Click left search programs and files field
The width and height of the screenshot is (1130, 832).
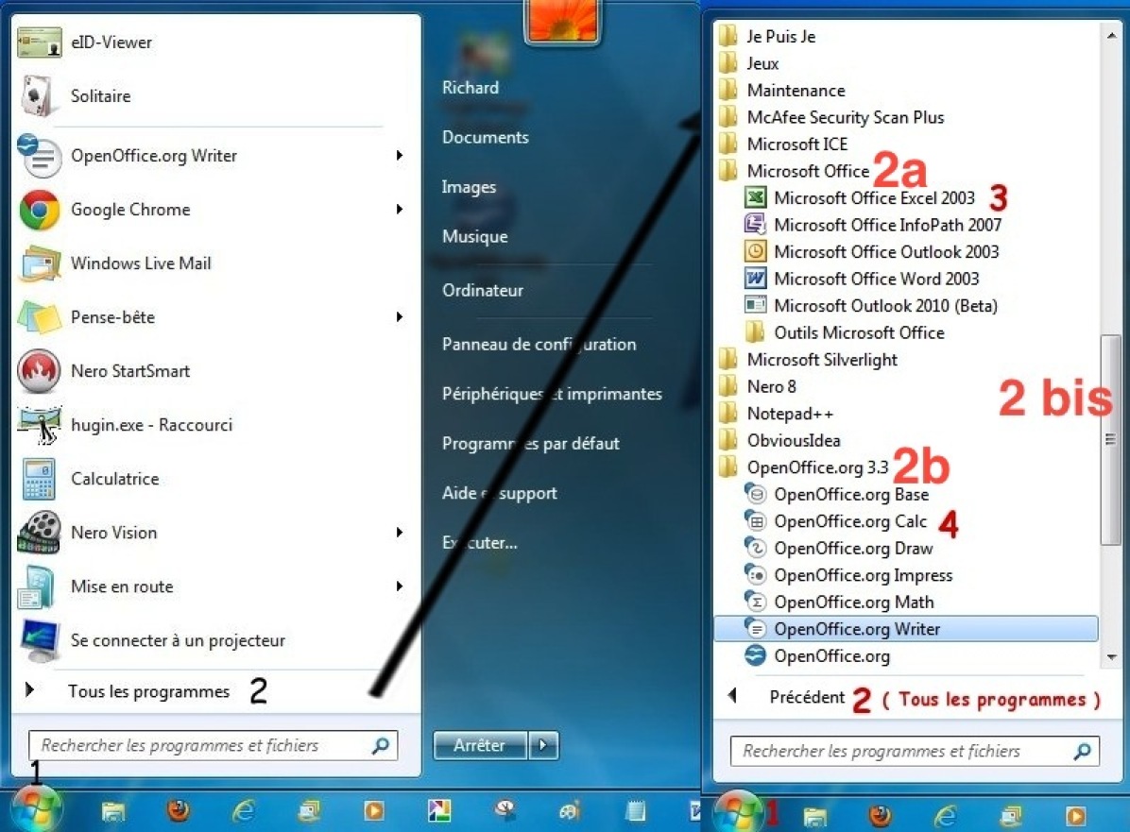[x=213, y=745]
